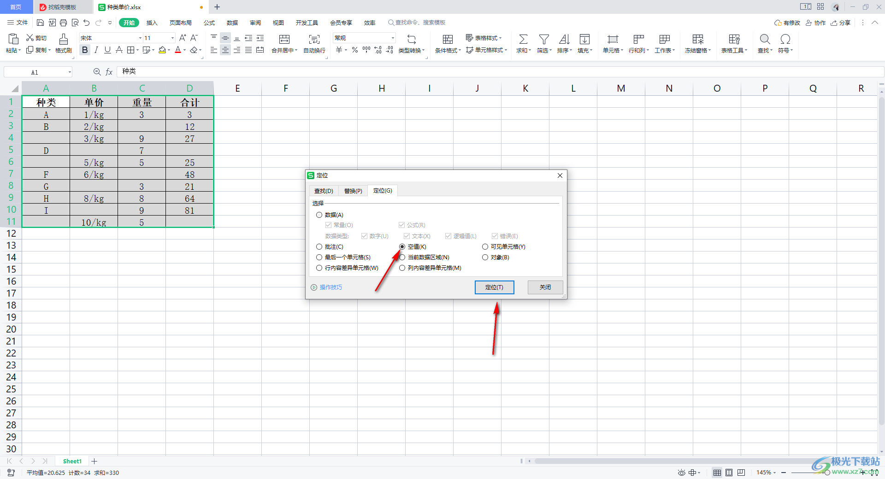
Task: Select the Visible cells (可见单元格) radio button
Action: 485,247
